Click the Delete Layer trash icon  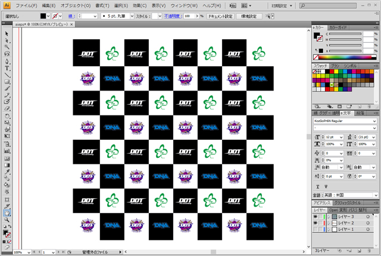coord(369,251)
